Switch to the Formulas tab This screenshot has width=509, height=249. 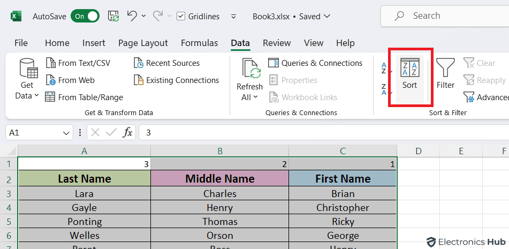point(199,43)
